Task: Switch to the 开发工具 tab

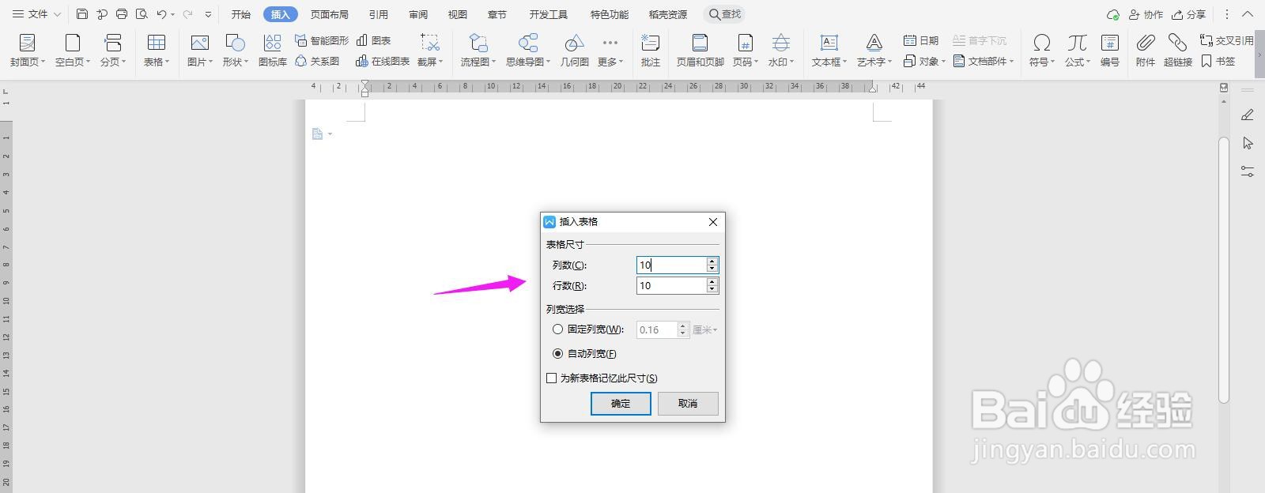Action: [x=549, y=14]
